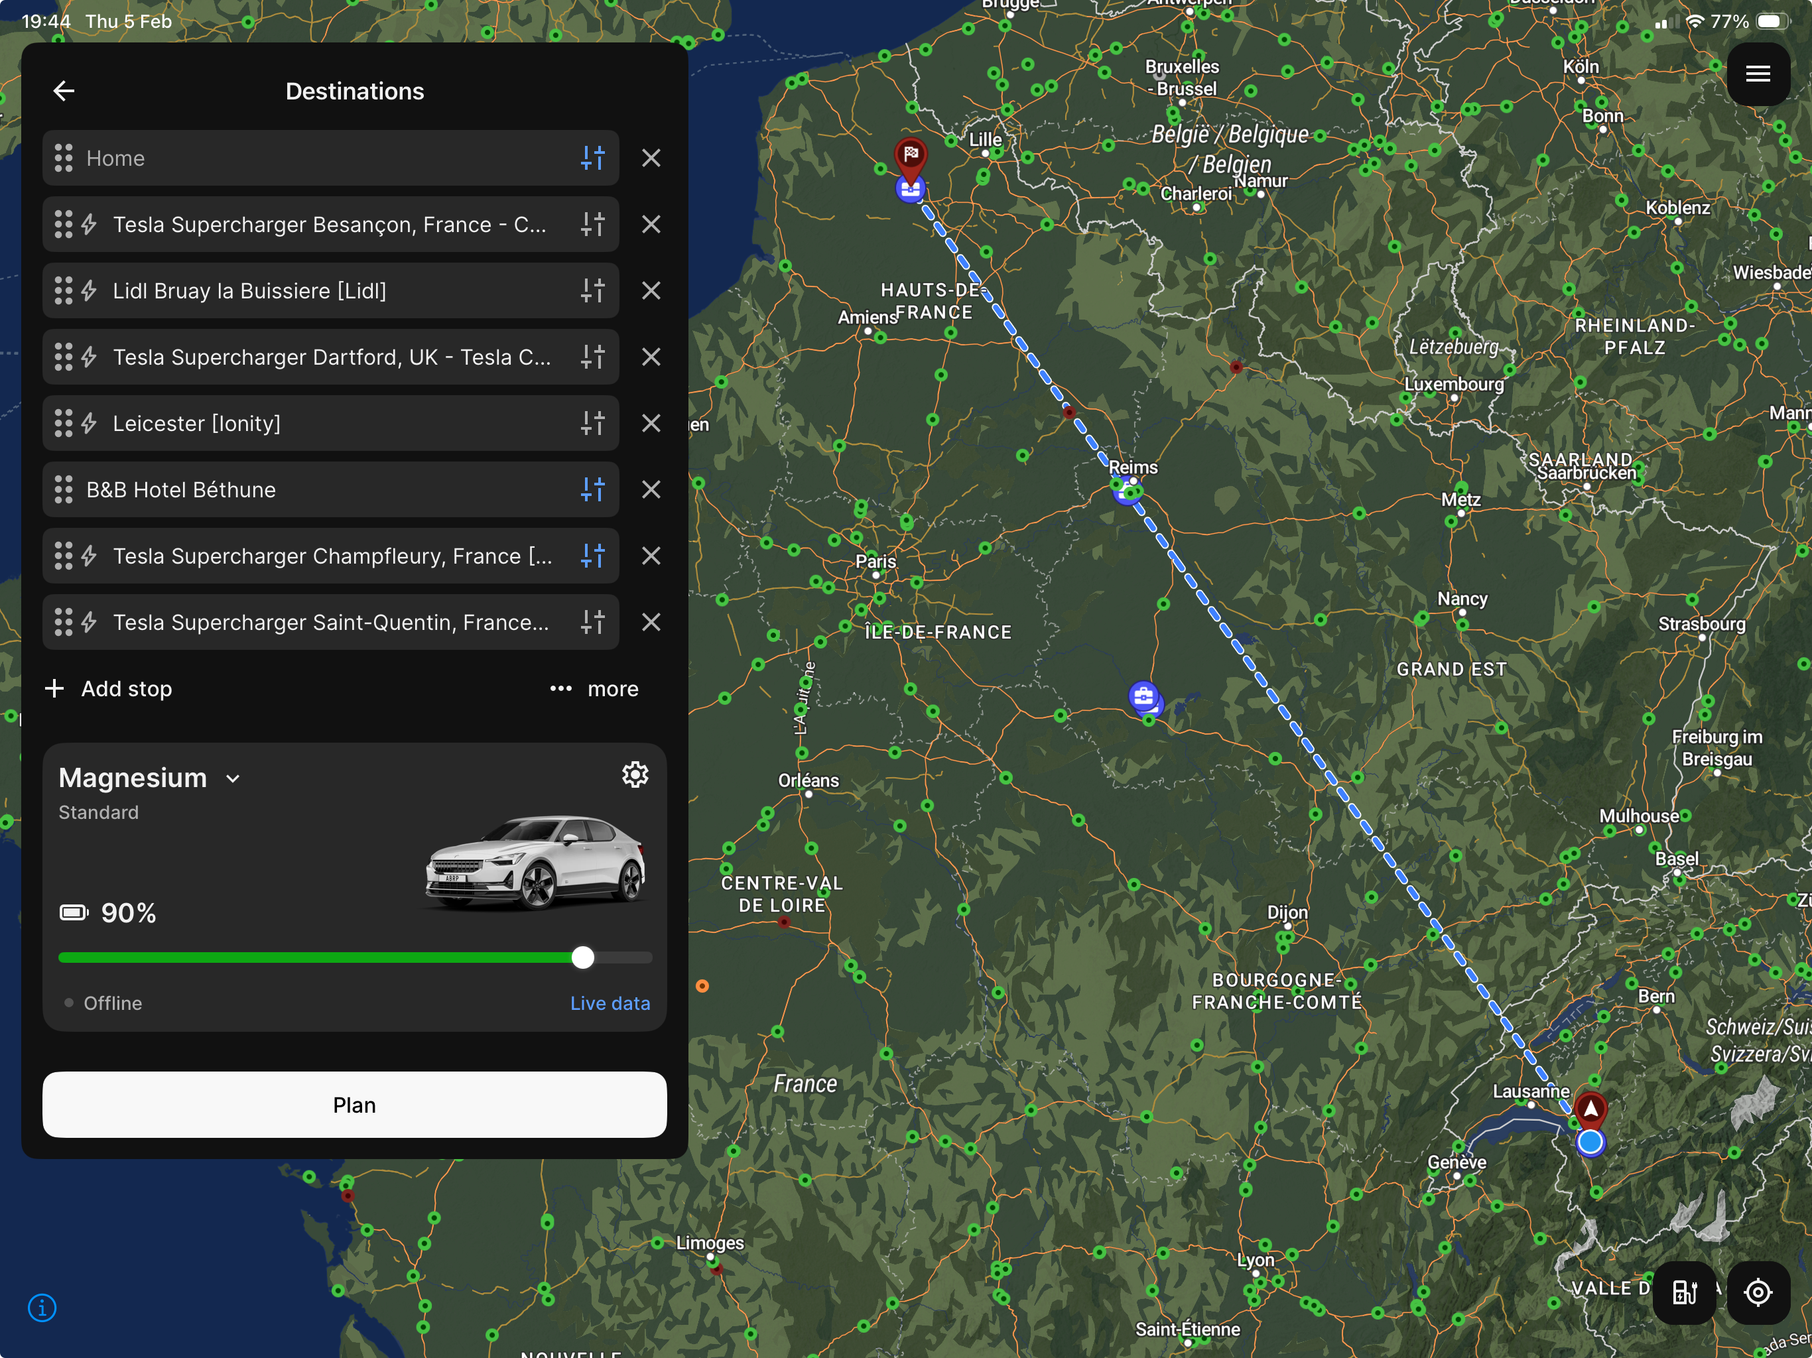
Task: Open stop settings for Tesla Supercharger Dartford
Action: point(592,357)
